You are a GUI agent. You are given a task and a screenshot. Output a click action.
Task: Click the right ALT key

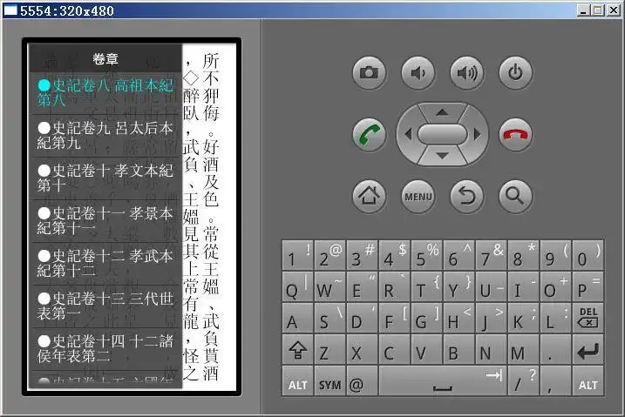pos(588,381)
